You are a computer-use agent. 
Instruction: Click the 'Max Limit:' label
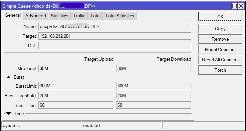[27, 69]
